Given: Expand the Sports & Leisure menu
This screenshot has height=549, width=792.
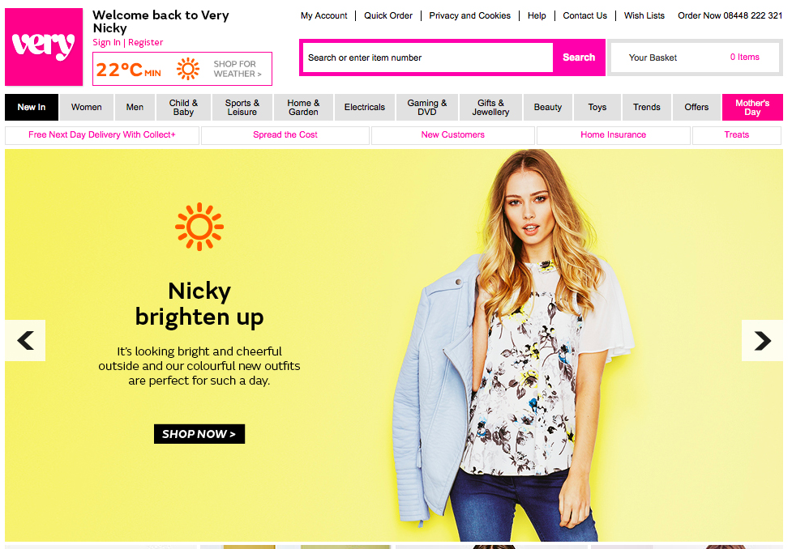Looking at the screenshot, I should 242,107.
